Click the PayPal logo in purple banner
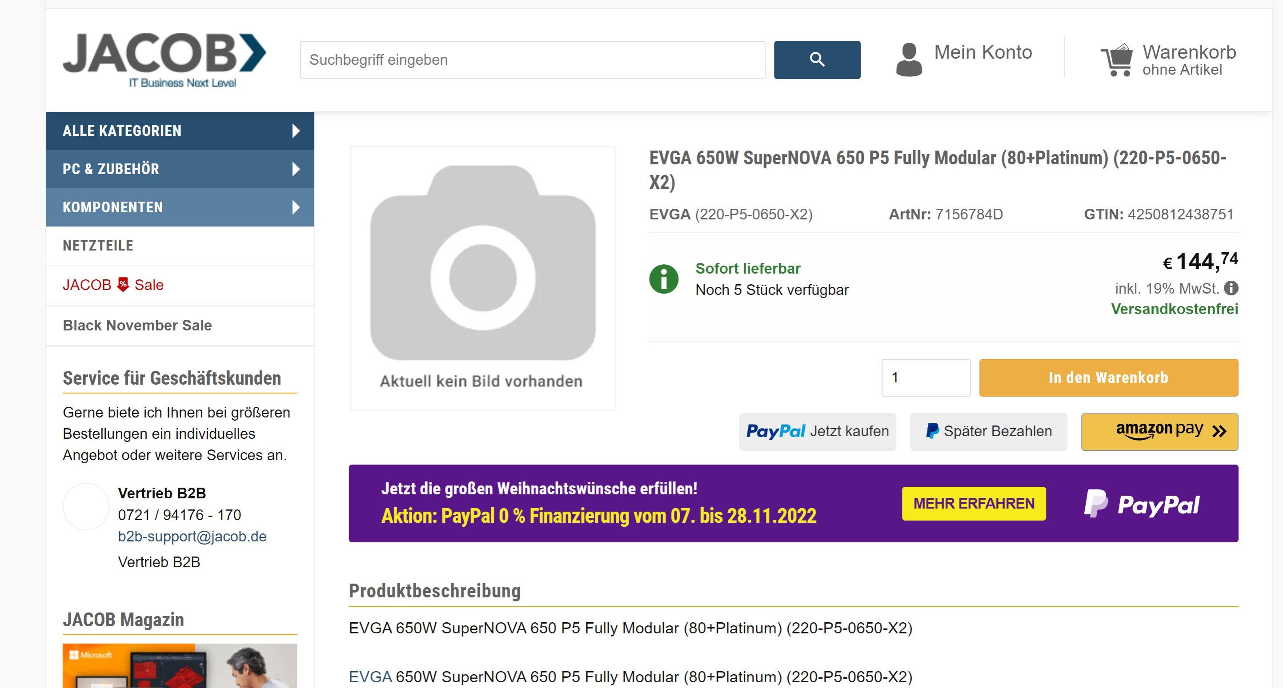The width and height of the screenshot is (1283, 688). pyautogui.click(x=1142, y=503)
